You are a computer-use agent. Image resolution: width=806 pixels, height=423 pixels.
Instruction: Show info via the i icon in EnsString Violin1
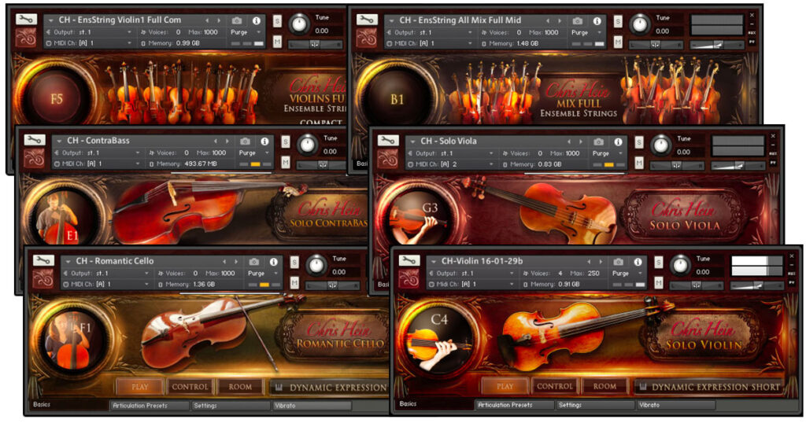tap(256, 20)
